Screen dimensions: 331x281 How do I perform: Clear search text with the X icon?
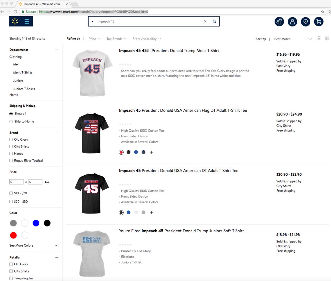point(205,21)
